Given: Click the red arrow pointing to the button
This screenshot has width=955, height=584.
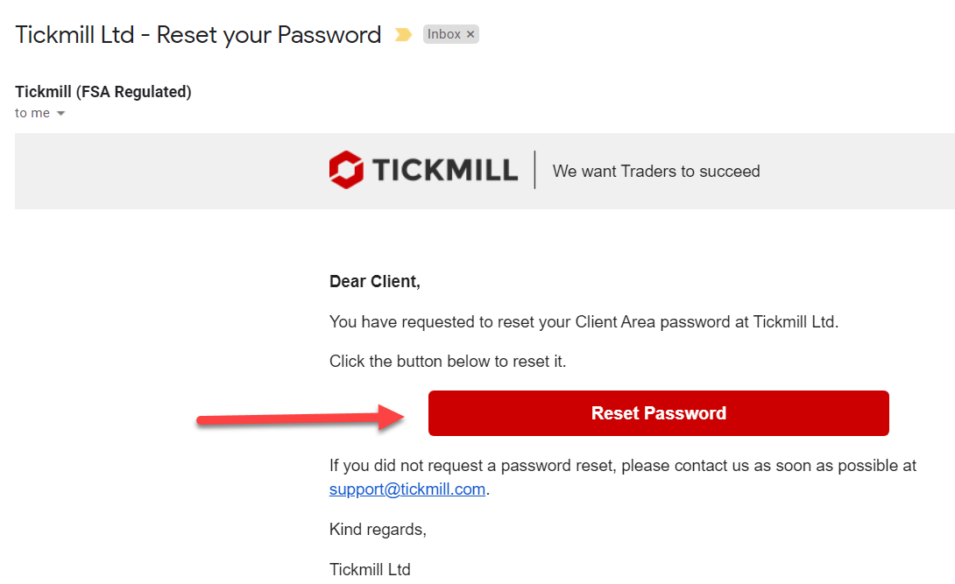Looking at the screenshot, I should coord(301,418).
